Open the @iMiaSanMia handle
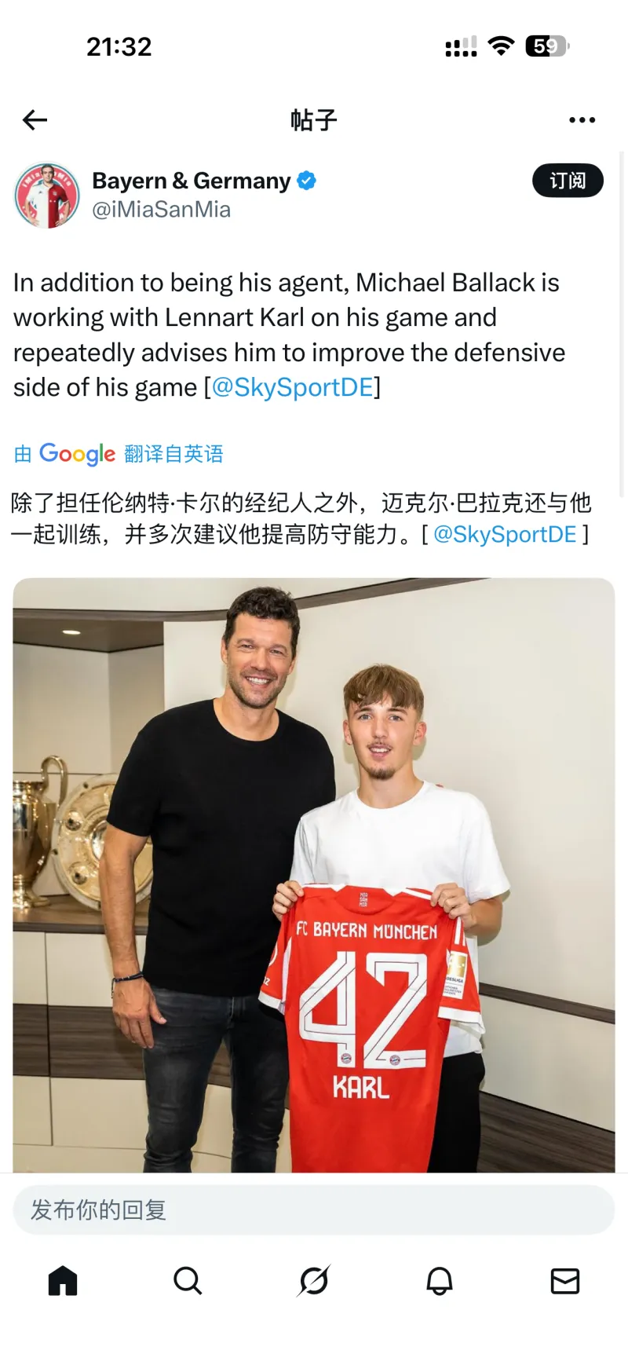 162,210
